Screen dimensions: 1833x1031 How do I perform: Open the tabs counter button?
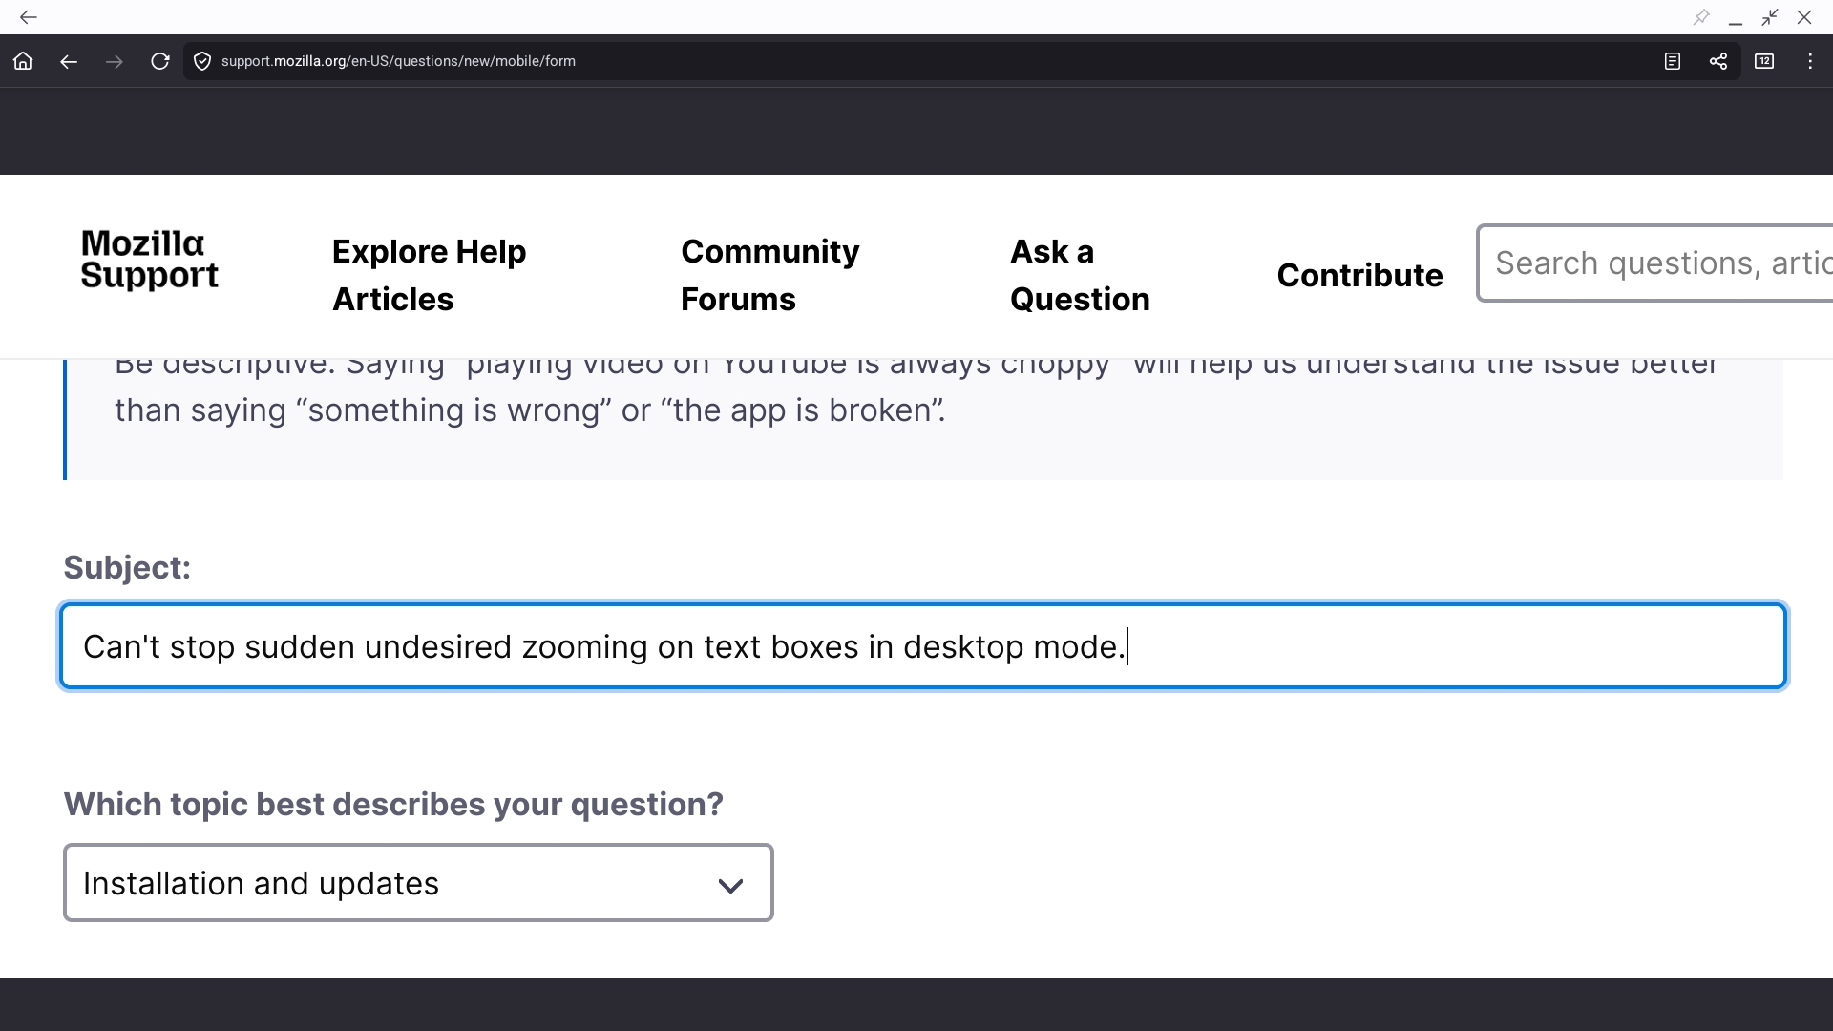(x=1764, y=61)
